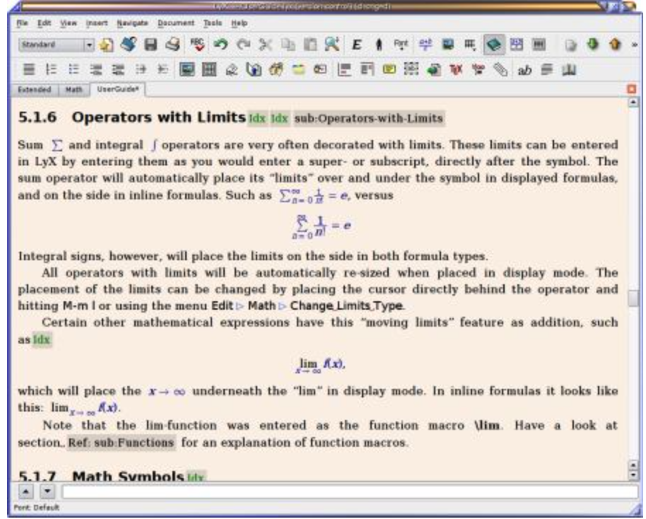Click the Ref: sub:Functions reference inset
Image resolution: width=646 pixels, height=519 pixels.
point(121,443)
